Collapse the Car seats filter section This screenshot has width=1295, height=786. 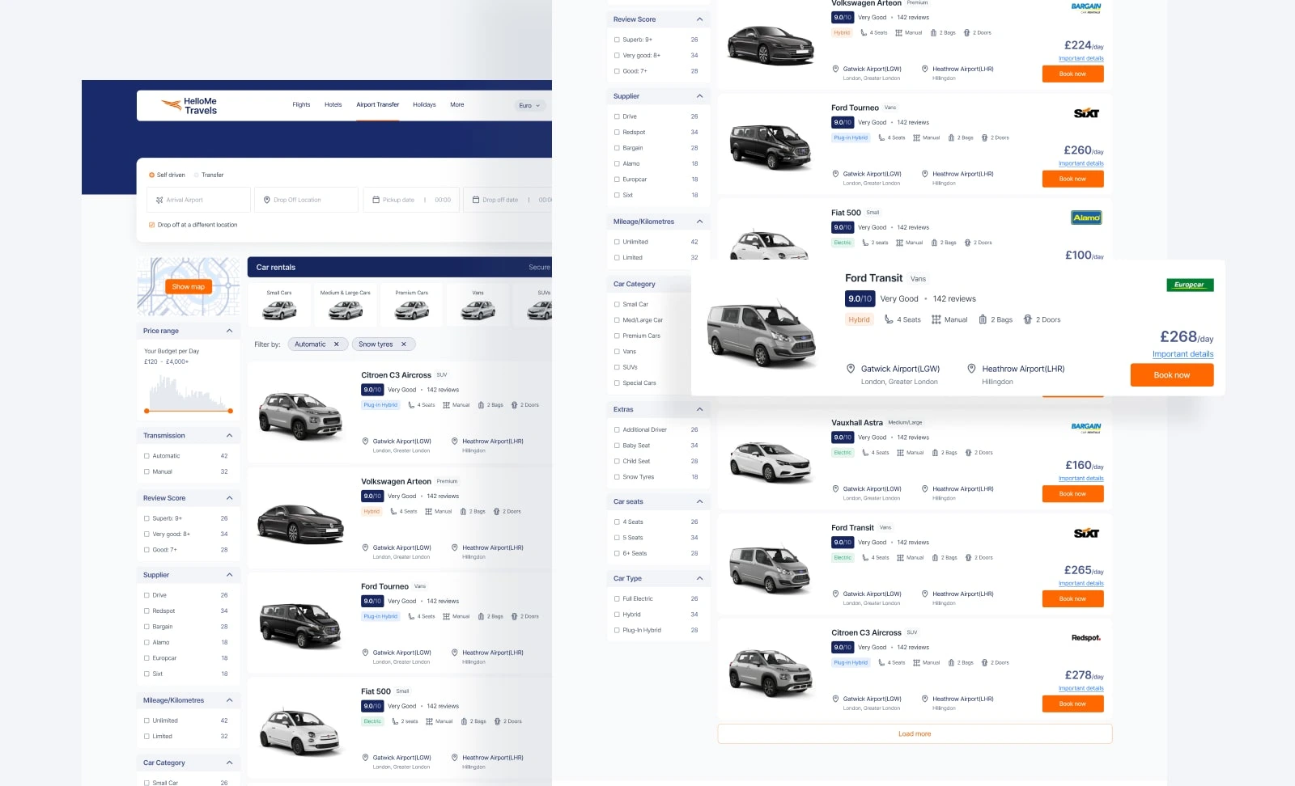699,502
